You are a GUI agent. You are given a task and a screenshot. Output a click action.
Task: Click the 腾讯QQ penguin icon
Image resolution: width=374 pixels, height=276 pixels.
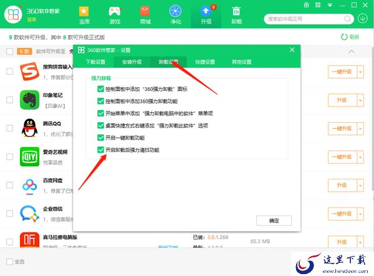point(29,128)
